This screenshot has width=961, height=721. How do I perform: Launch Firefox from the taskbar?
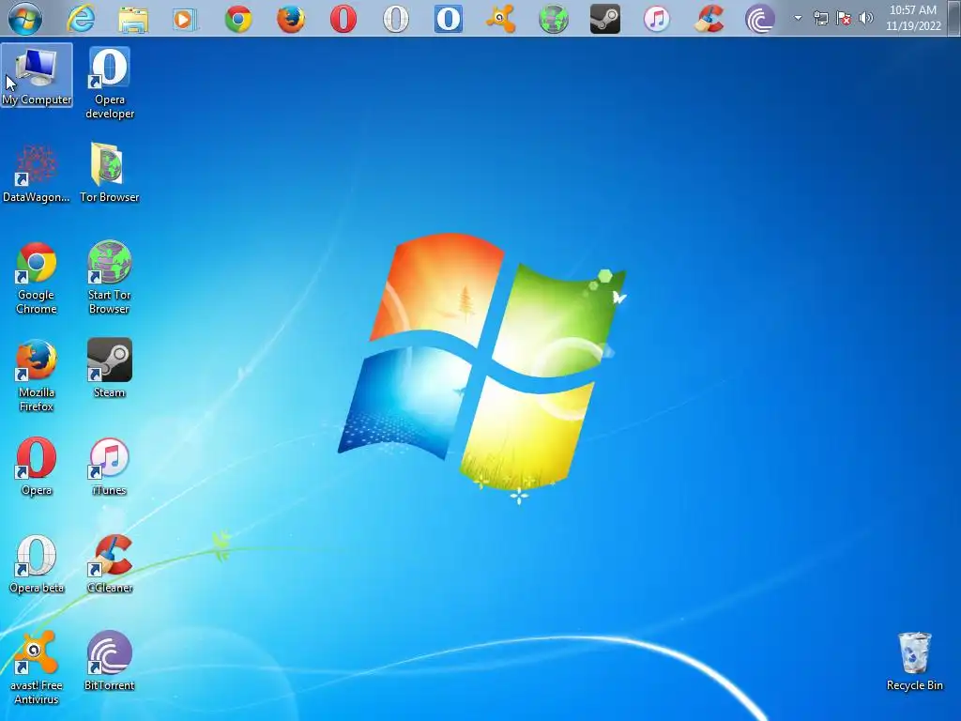tap(291, 19)
